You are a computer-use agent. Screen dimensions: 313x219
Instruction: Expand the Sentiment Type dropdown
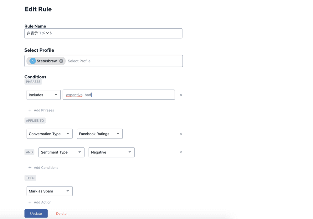(x=61, y=152)
